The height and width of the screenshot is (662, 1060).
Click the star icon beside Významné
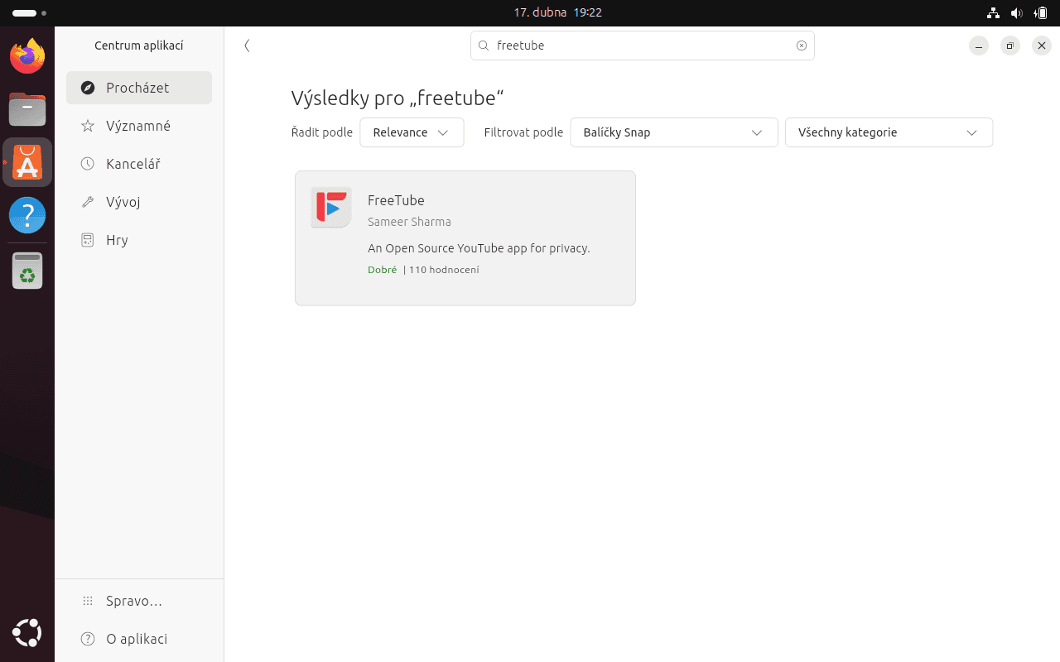(87, 126)
